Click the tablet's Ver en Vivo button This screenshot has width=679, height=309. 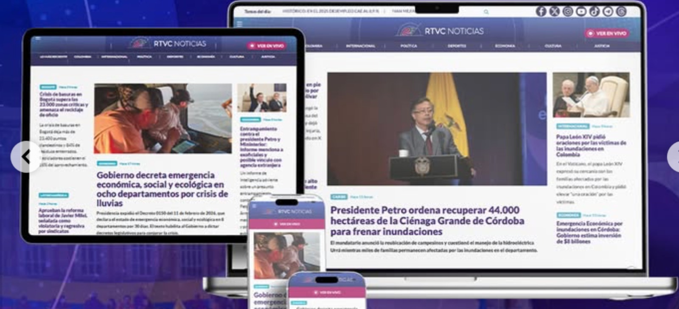(x=267, y=46)
